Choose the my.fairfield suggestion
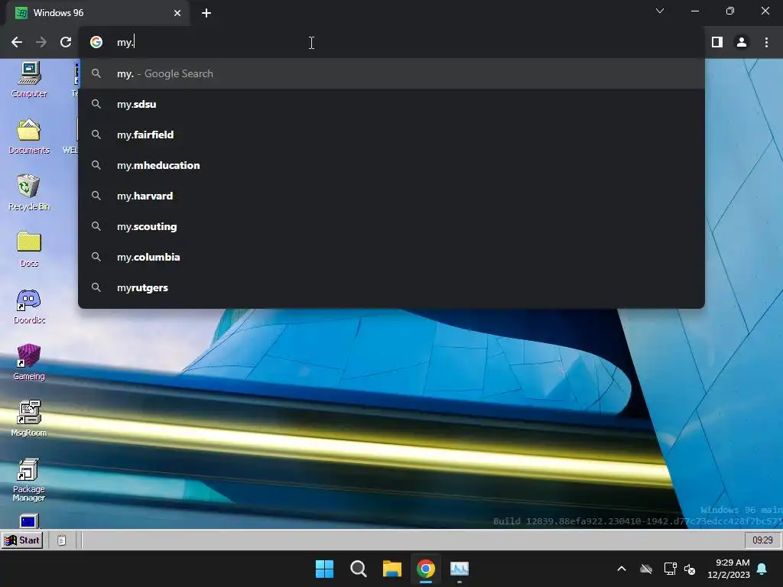 (x=391, y=135)
